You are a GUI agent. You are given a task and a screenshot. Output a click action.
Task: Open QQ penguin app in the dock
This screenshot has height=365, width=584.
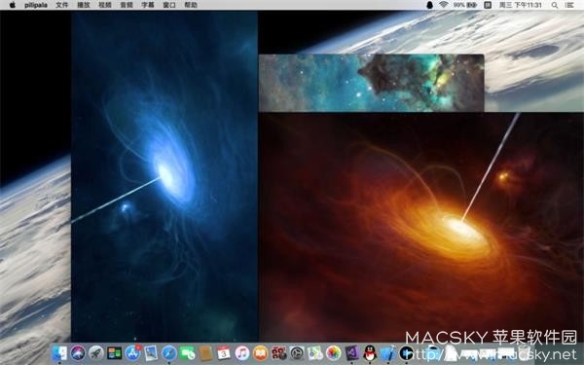click(370, 352)
